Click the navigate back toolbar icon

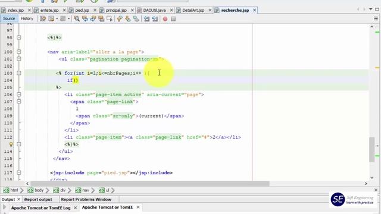point(51,18)
